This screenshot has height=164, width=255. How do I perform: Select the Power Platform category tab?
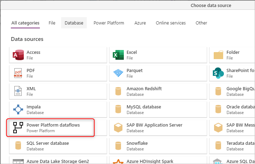pyautogui.click(x=109, y=23)
